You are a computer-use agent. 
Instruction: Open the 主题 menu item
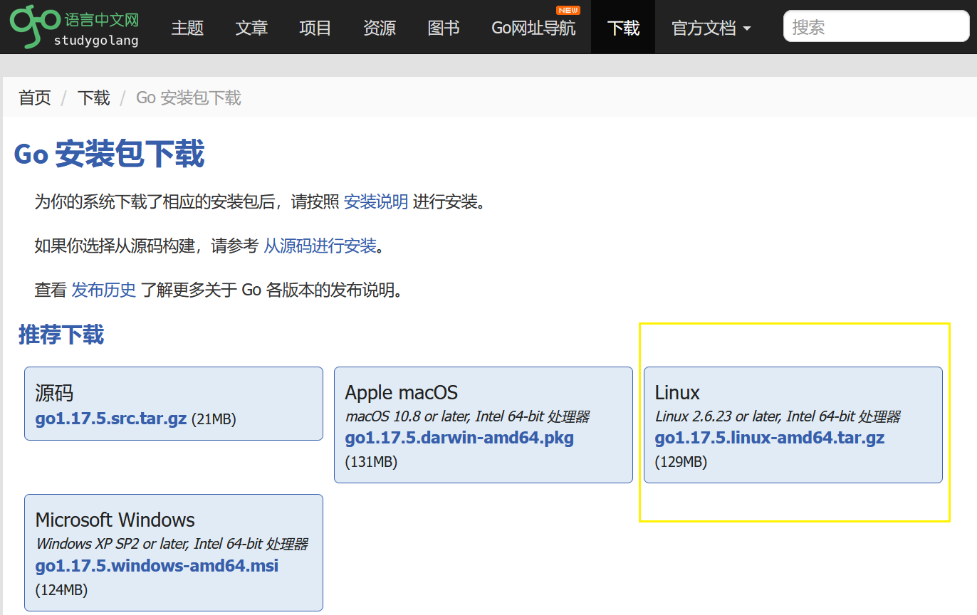click(x=187, y=27)
